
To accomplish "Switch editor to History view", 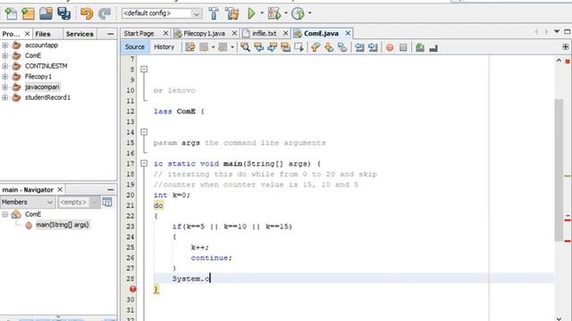I will coord(164,47).
